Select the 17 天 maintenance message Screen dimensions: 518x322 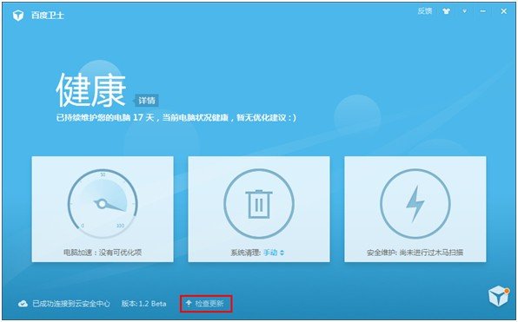(x=176, y=117)
